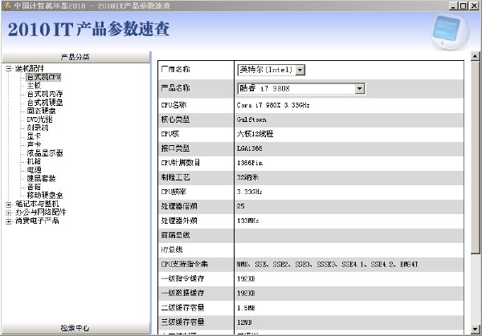Viewport: 482px width, 336px height.
Task: Click the CPU针脚数目 row label
Action: click(181, 163)
